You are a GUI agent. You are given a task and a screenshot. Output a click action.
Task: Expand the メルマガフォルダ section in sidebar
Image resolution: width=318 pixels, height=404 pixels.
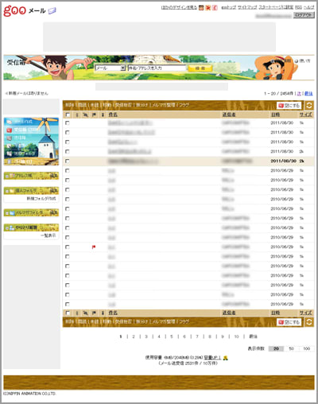coord(31,212)
